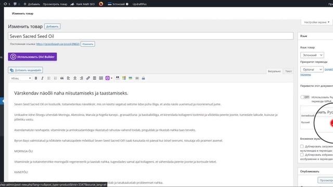
Task: Click the updates icon showing 5
Action: (7, 4)
